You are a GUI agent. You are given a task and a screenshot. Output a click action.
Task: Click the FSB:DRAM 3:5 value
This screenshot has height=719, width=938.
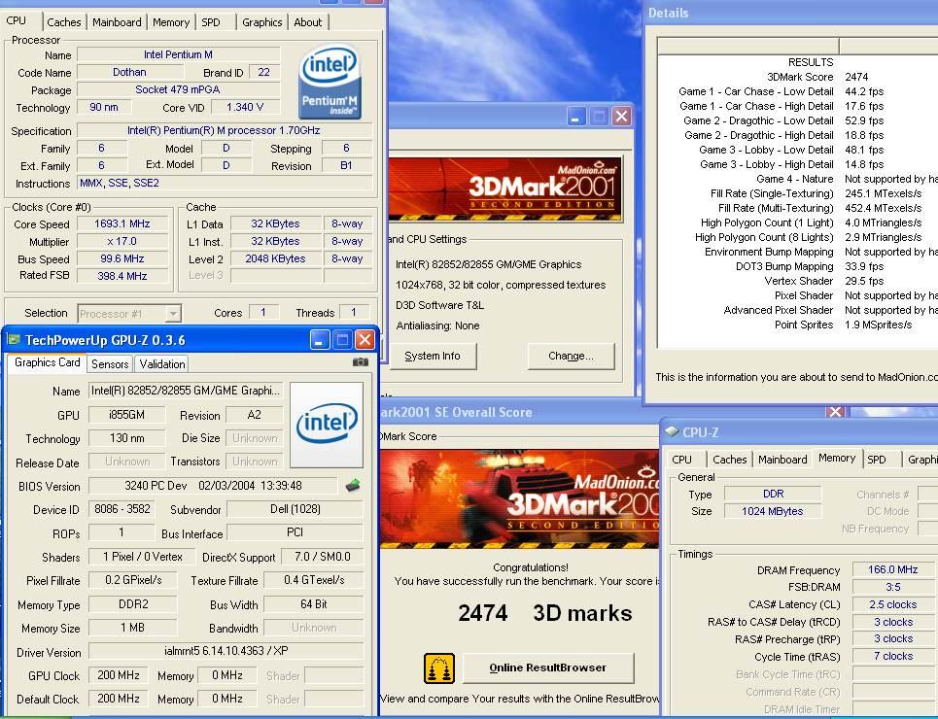pos(893,588)
